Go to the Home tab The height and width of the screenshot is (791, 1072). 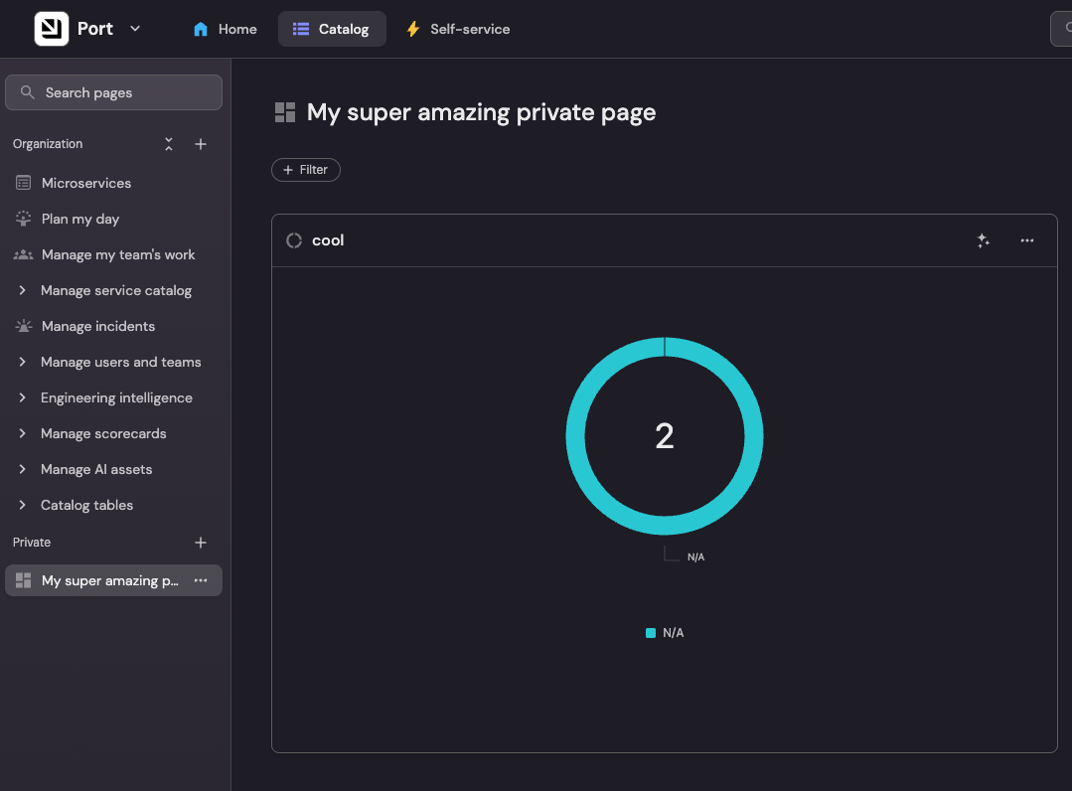coord(225,29)
